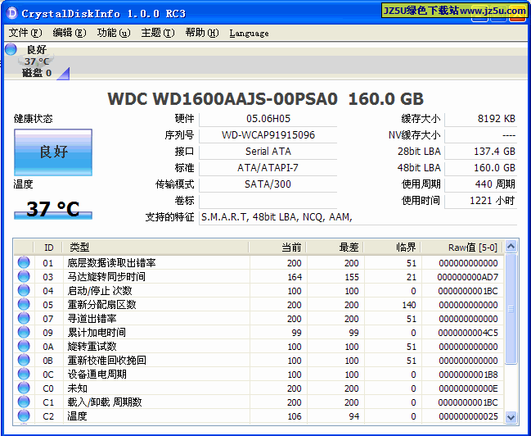
Task: Click status orb for attribute 0C
Action: 24,374
